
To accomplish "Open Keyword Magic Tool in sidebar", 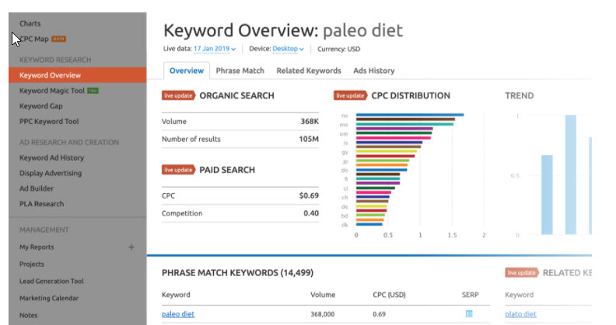I will 52,91.
